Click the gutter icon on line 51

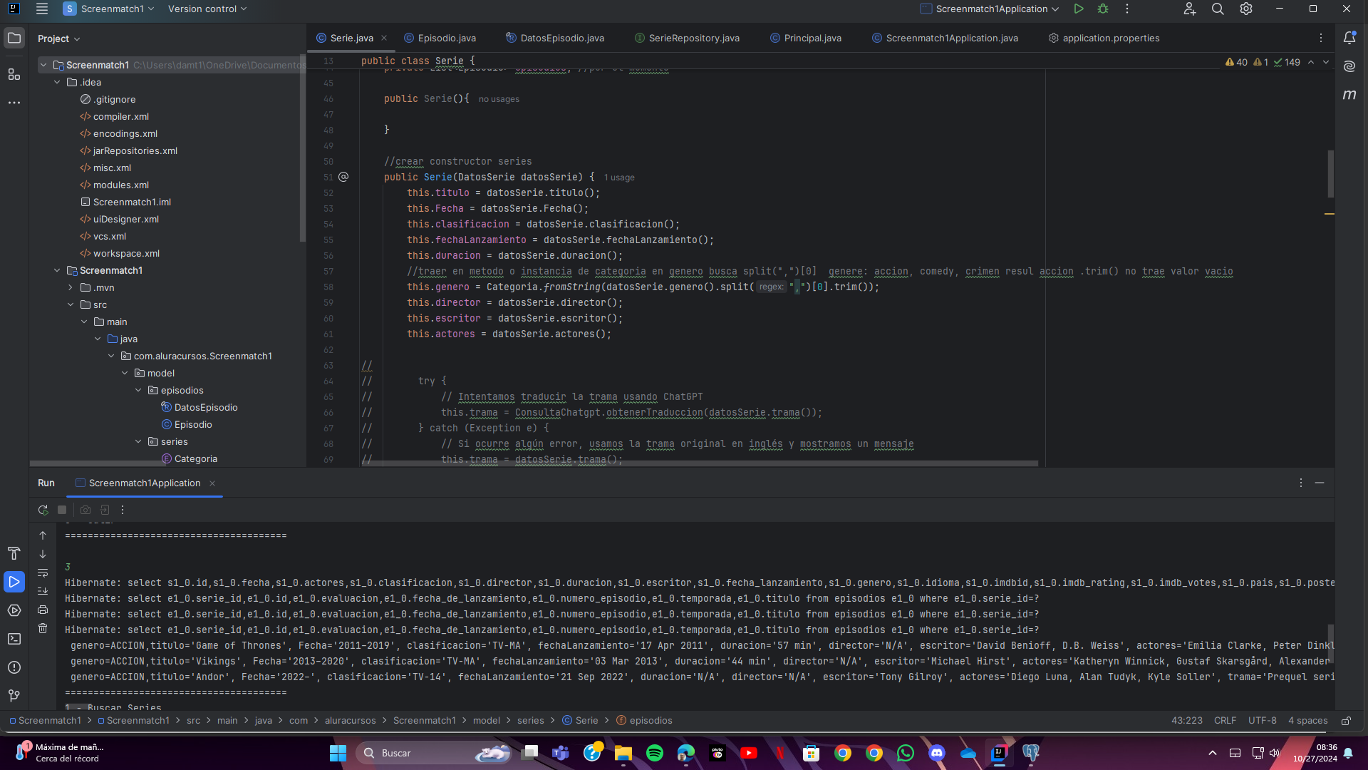(x=343, y=177)
